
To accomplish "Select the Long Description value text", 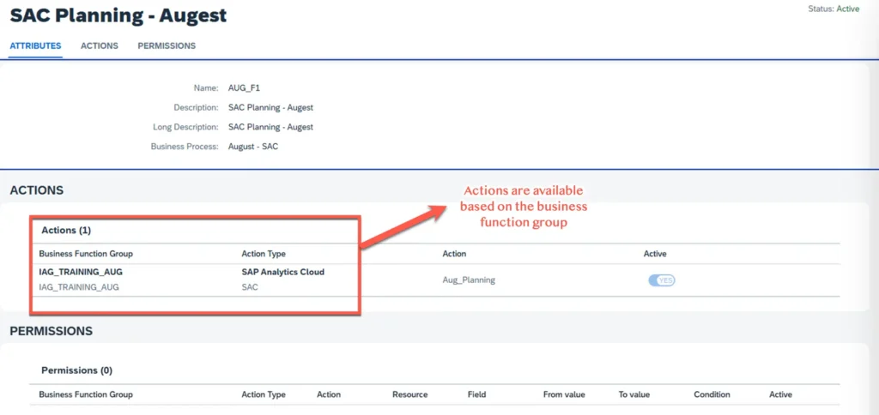I will click(270, 127).
